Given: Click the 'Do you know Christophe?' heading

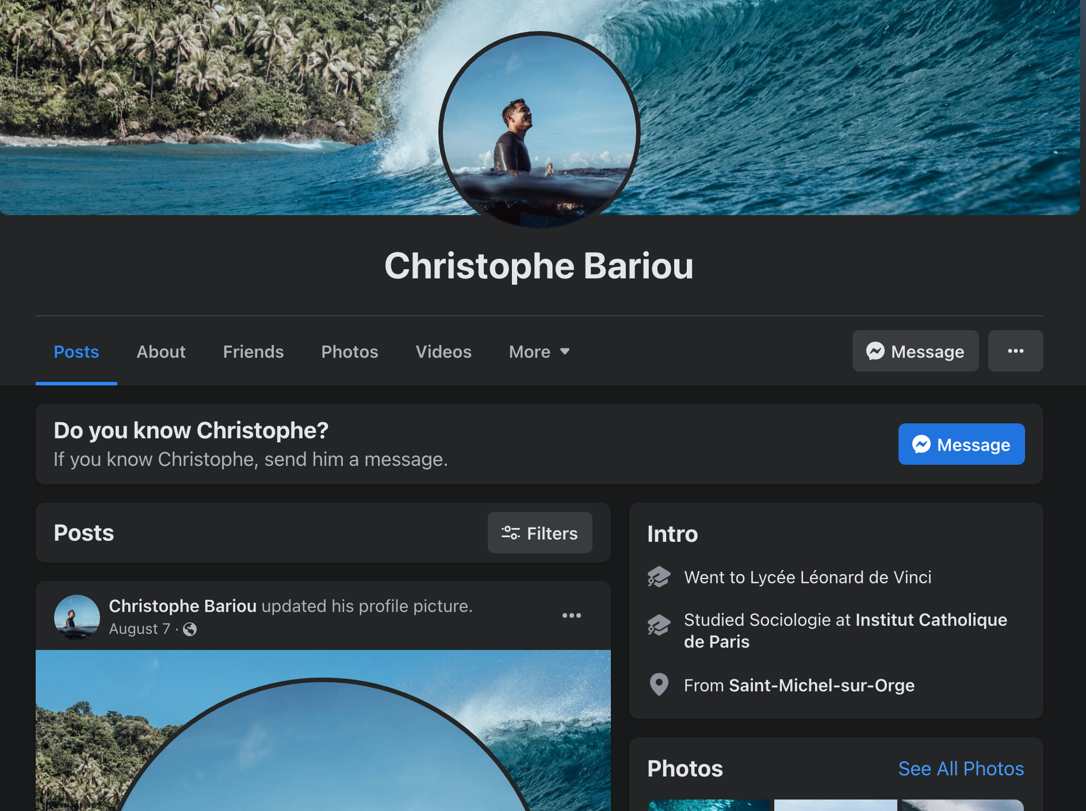Looking at the screenshot, I should (x=191, y=430).
